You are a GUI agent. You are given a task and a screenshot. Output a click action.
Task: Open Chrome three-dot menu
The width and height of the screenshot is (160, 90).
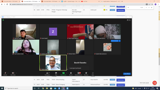click(x=158, y=4)
